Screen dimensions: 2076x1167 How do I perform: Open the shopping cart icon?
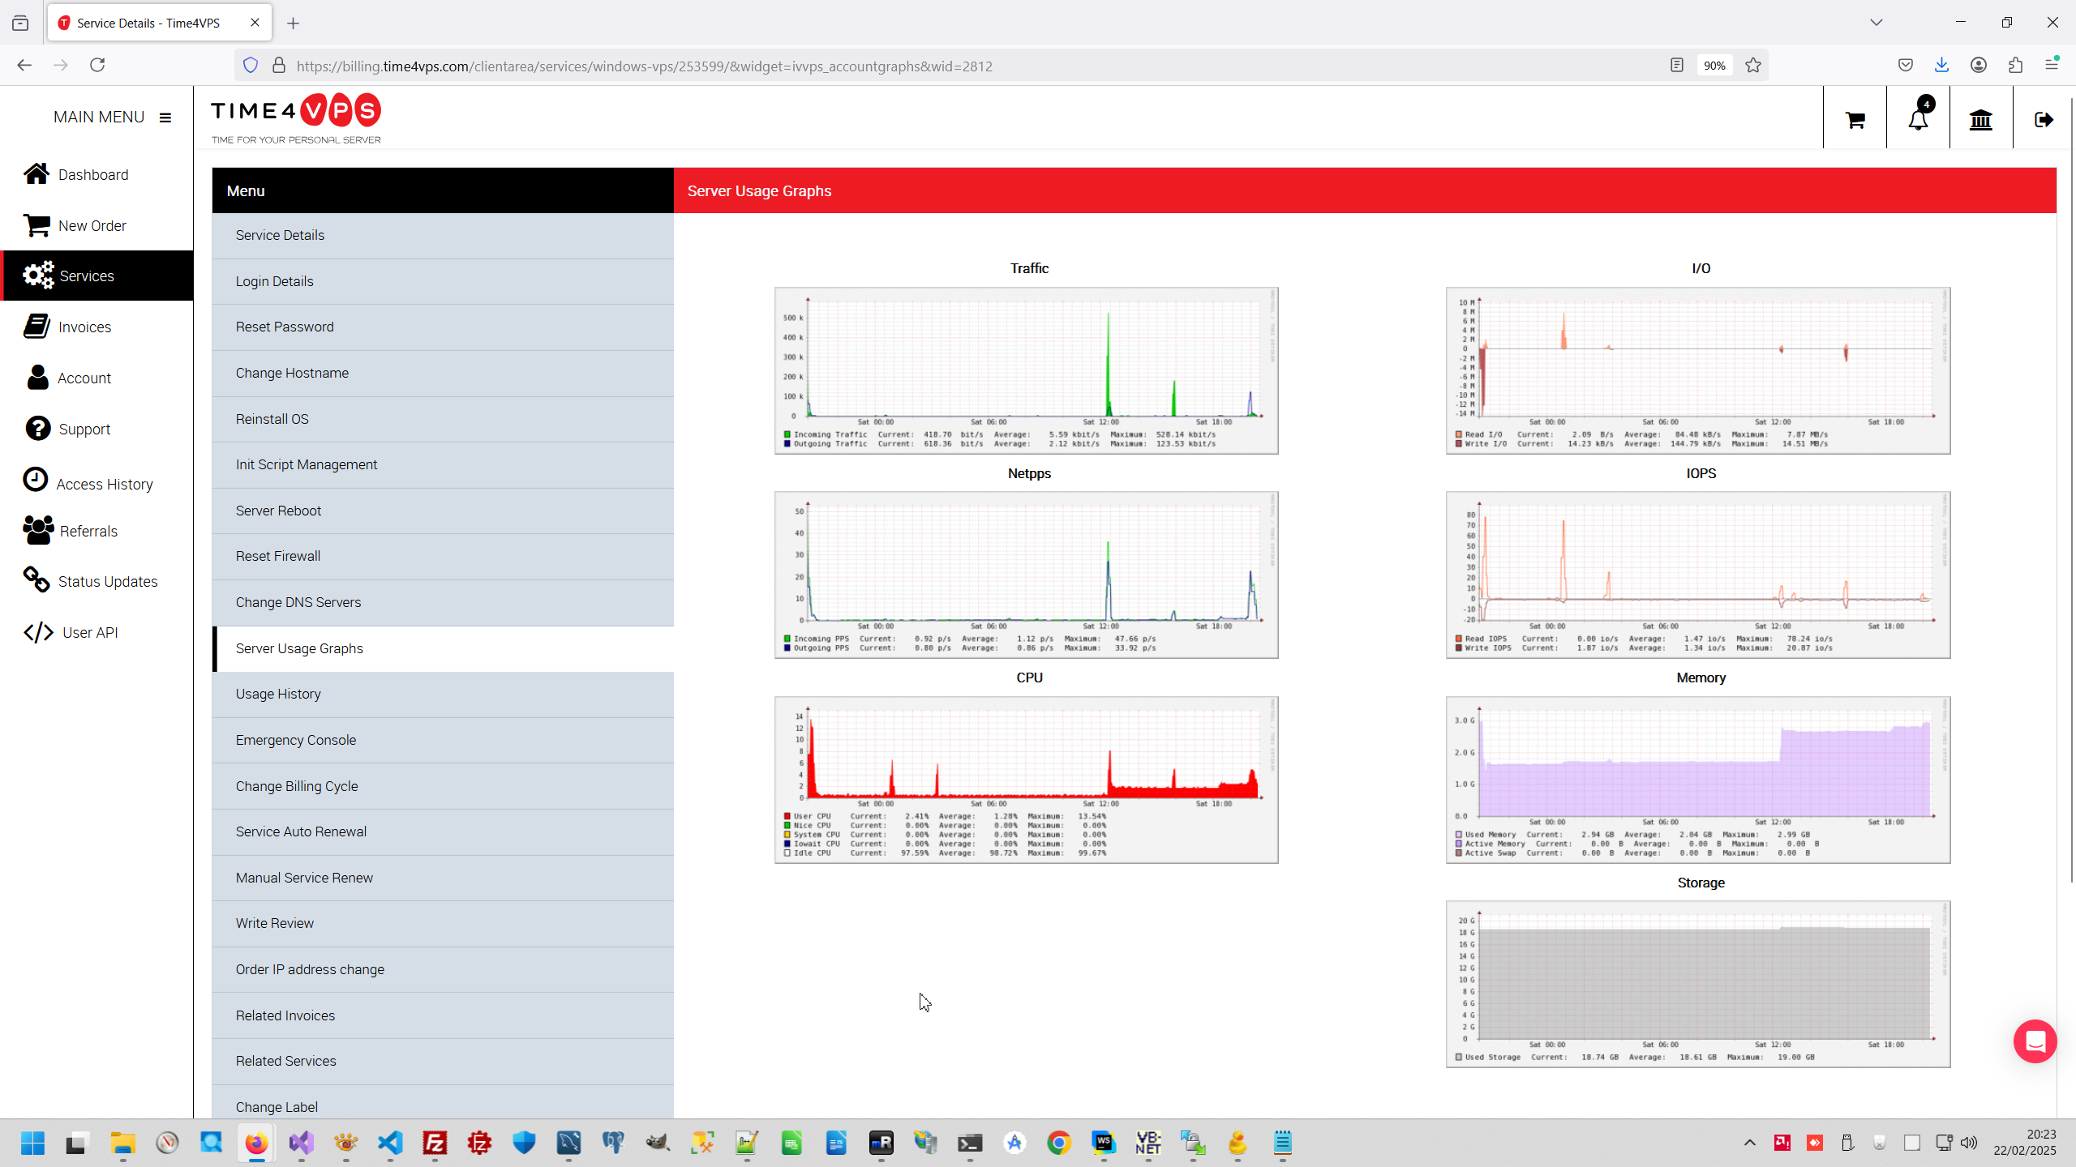coord(1855,120)
